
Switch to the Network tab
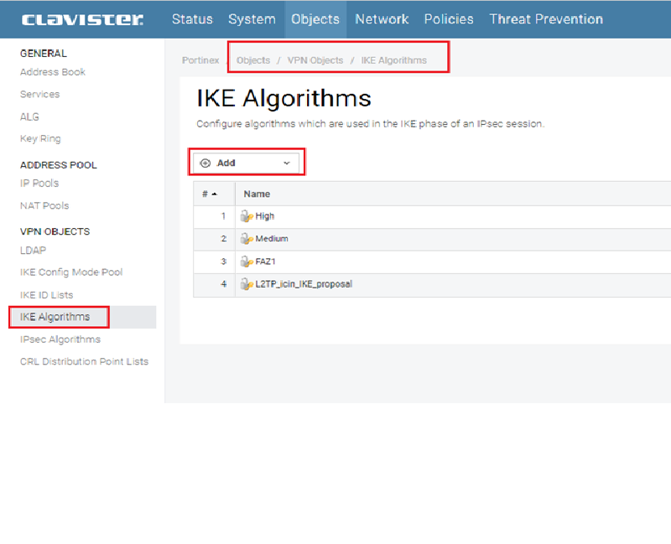[x=382, y=19]
